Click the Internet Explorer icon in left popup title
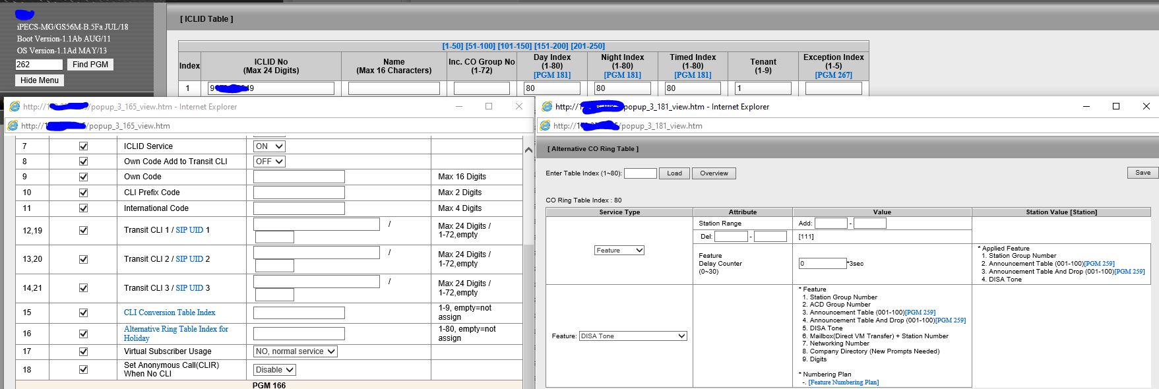Screen dimensions: 1159x389 pos(14,107)
